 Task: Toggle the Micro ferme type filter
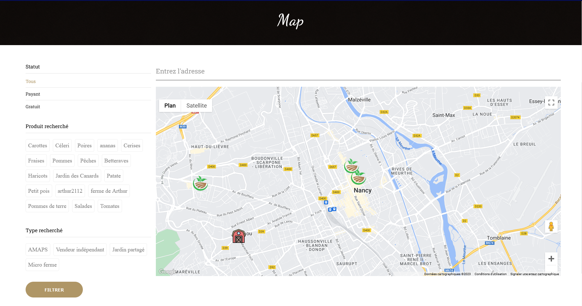point(42,265)
